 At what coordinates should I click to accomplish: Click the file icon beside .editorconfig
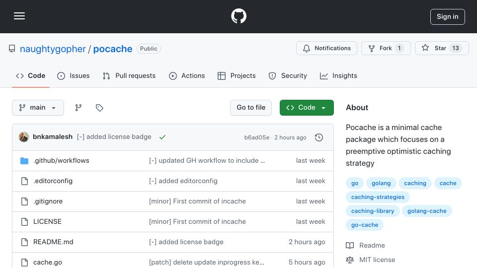pos(24,181)
